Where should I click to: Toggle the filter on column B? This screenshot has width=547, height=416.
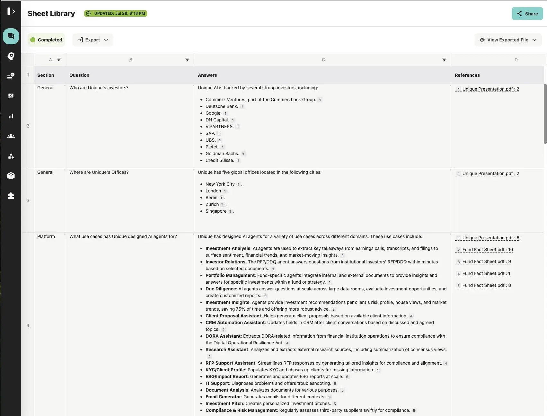point(187,59)
